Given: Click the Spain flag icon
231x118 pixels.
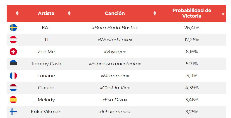Looking at the screenshot, I should coord(13,100).
